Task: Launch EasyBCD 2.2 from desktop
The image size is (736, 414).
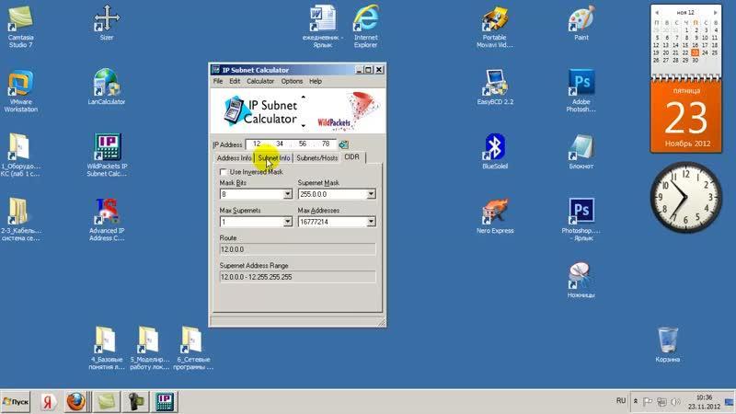Action: tap(495, 84)
